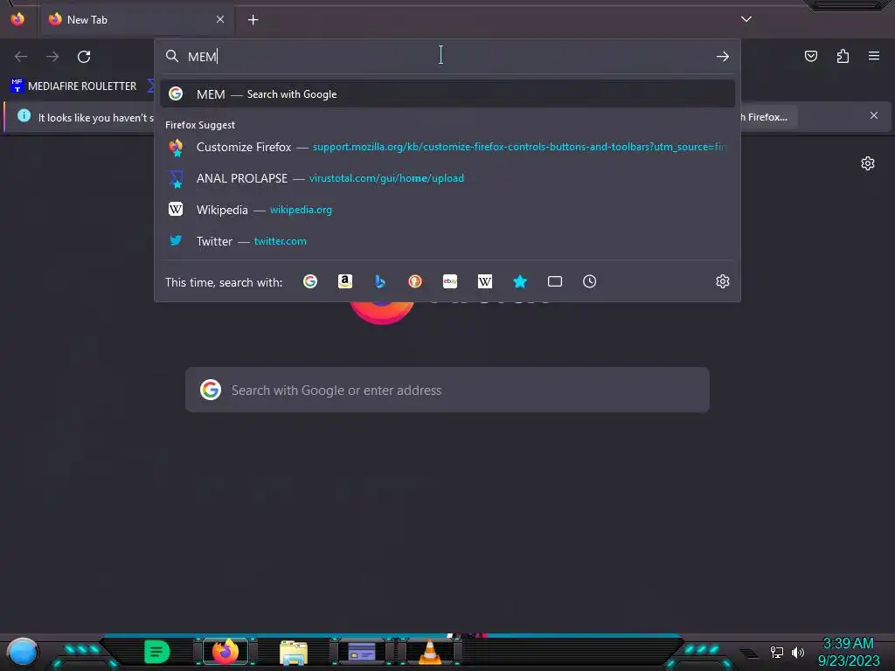
Task: Personalize new tab gear icon
Action: click(x=868, y=163)
